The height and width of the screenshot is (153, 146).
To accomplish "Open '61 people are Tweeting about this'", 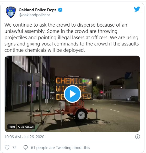I will pos(60,148).
